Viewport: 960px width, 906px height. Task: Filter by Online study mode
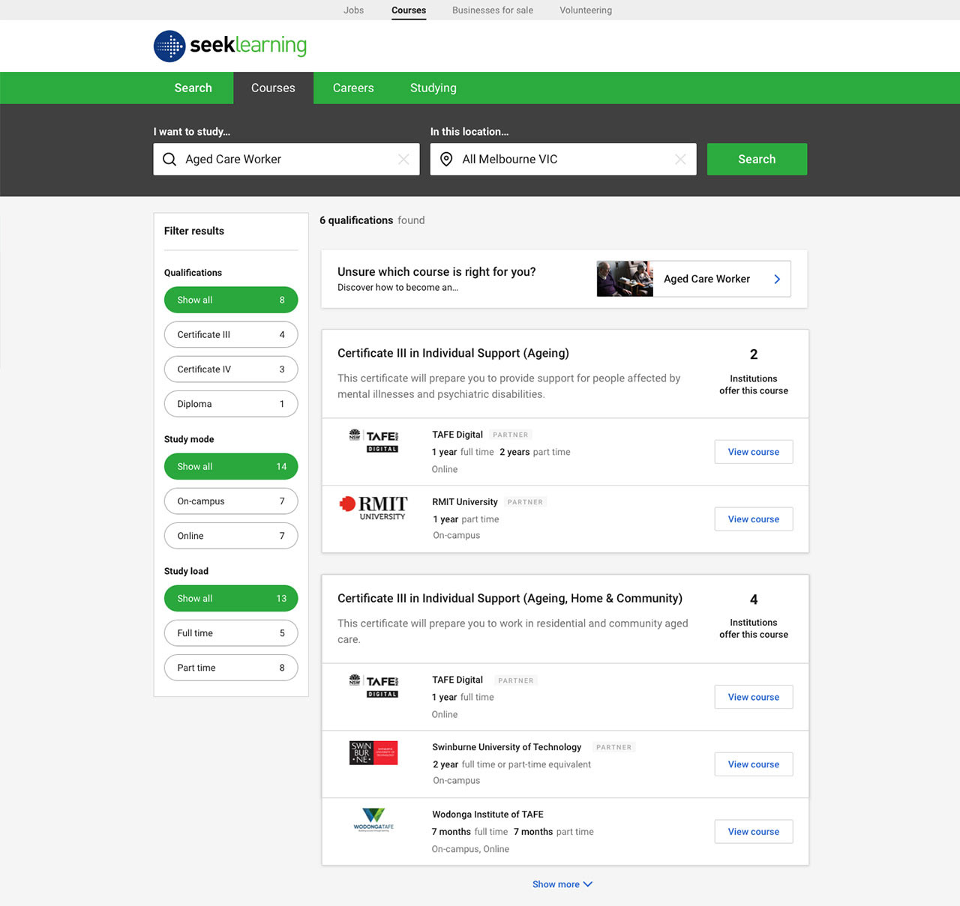click(x=231, y=536)
